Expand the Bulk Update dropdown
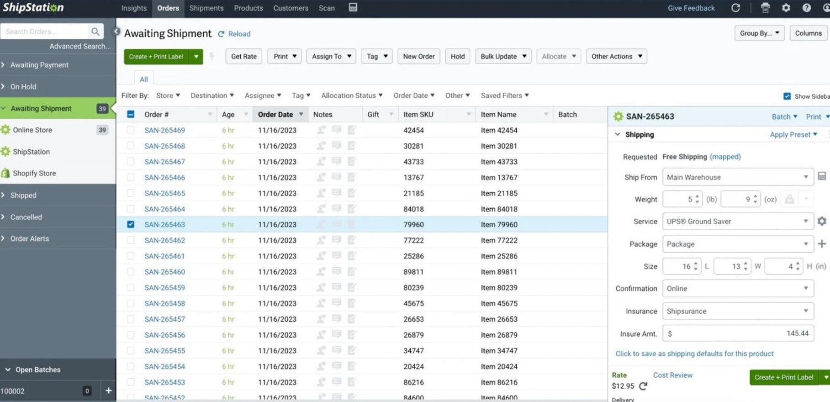The width and height of the screenshot is (830, 402). [x=503, y=57]
